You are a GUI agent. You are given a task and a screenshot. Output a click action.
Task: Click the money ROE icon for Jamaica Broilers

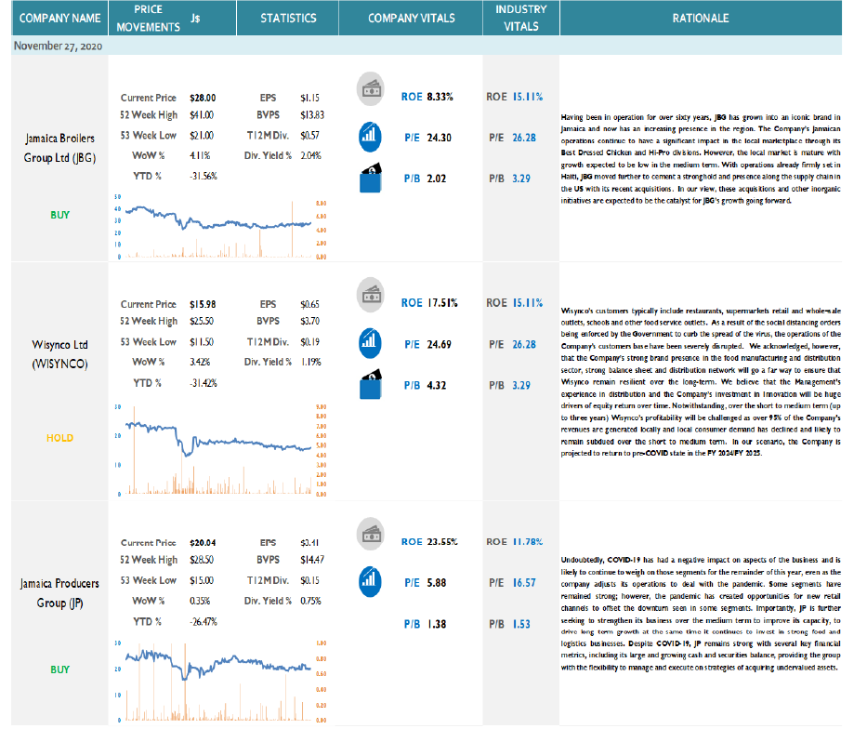[x=371, y=89]
